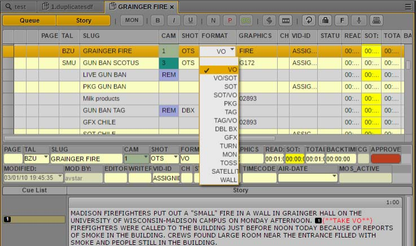416x246 pixels.
Task: Open the TAL BZU dropdown in form
Action: tap(46, 157)
